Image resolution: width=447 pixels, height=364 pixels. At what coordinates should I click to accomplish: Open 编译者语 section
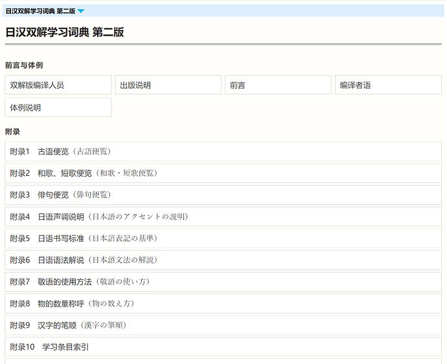388,85
